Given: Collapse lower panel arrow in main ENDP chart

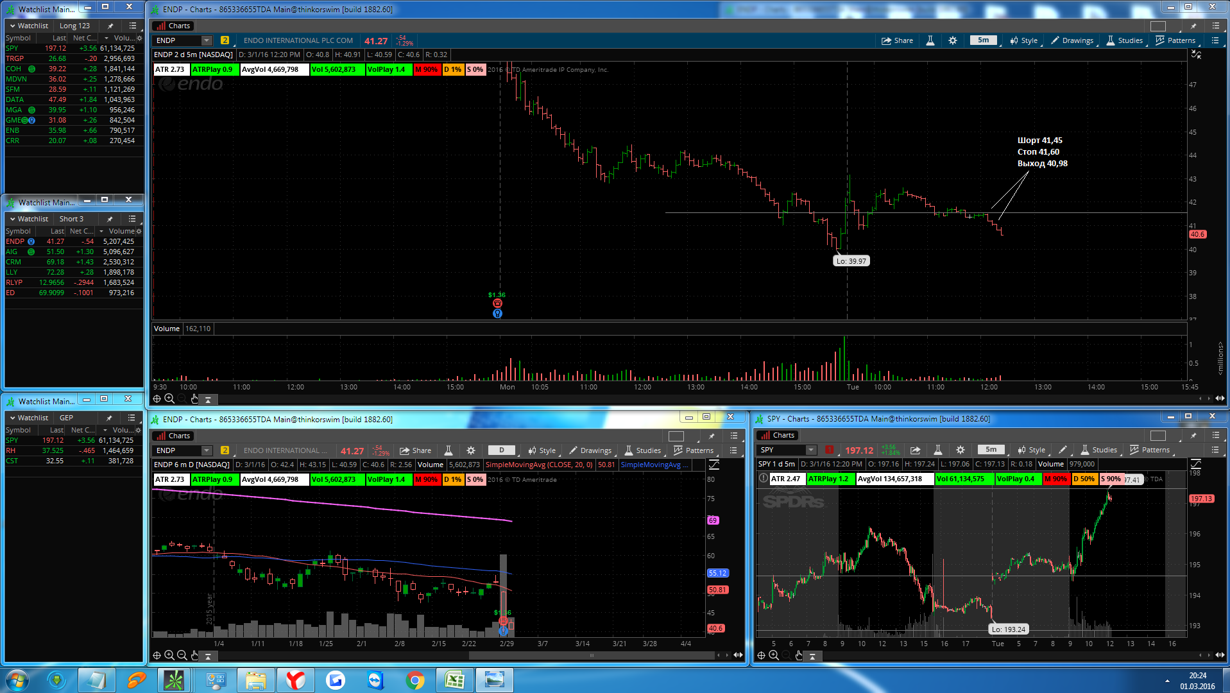Looking at the screenshot, I should 208,399.
